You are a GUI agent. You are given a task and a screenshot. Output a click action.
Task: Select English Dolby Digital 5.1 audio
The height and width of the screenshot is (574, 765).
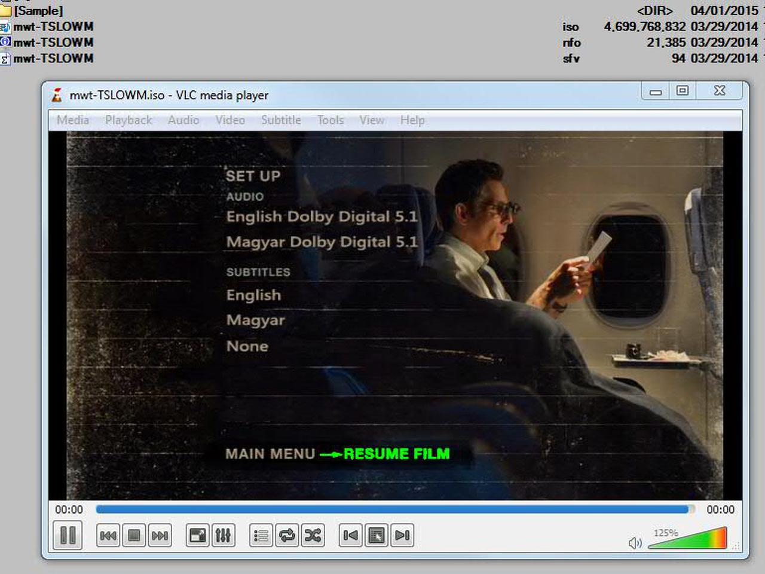point(322,216)
